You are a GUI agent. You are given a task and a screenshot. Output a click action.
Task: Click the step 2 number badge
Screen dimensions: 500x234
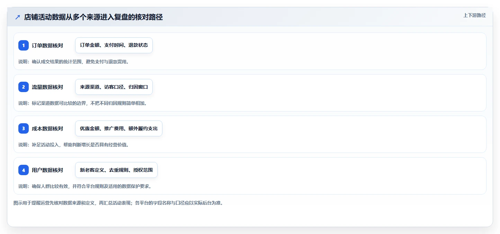tap(24, 87)
